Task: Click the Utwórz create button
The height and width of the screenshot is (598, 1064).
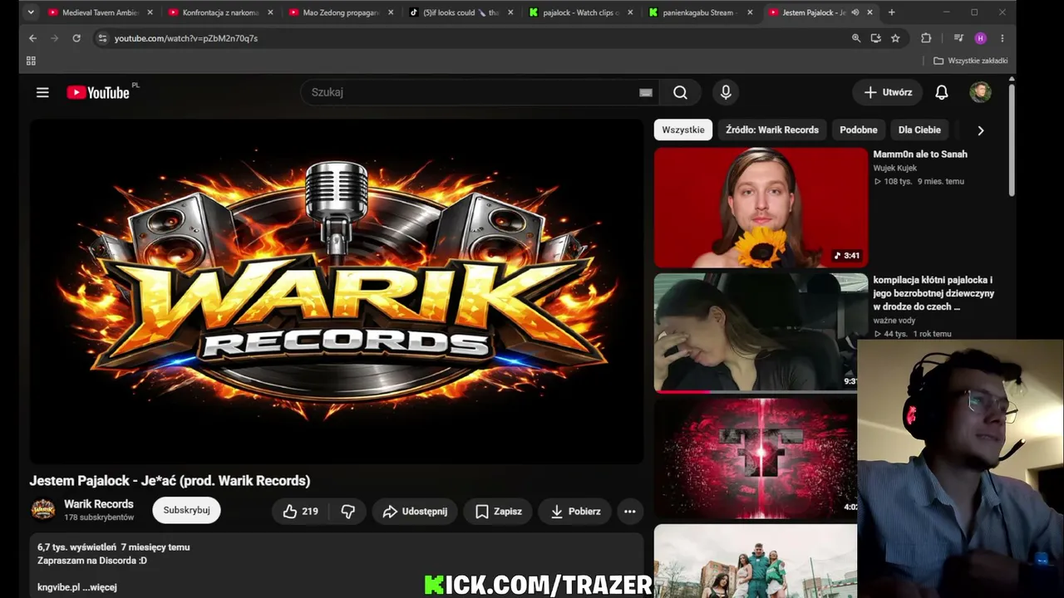Action: tap(888, 92)
